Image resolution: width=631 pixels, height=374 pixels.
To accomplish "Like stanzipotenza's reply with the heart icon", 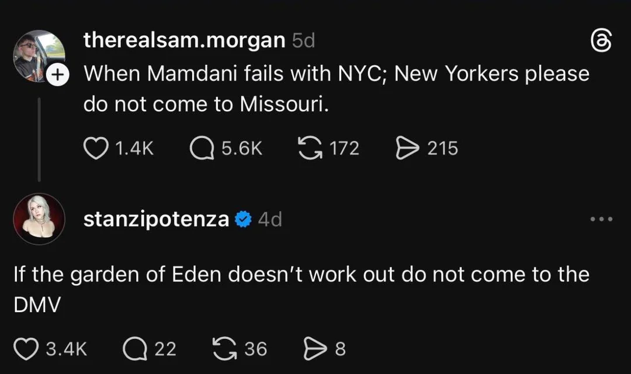I will click(26, 349).
